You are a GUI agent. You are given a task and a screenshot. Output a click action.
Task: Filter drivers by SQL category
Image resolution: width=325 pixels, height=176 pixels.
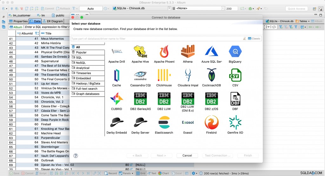pos(88,58)
